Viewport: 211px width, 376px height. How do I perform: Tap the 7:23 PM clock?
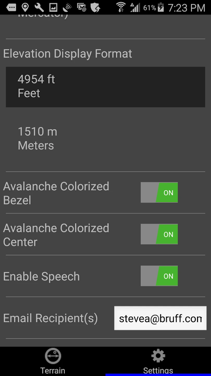(x=187, y=8)
